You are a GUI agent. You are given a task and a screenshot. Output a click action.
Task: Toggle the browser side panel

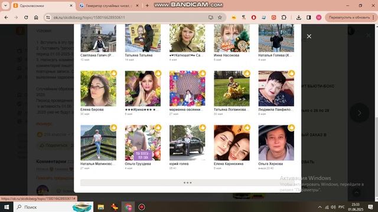tap(308, 17)
